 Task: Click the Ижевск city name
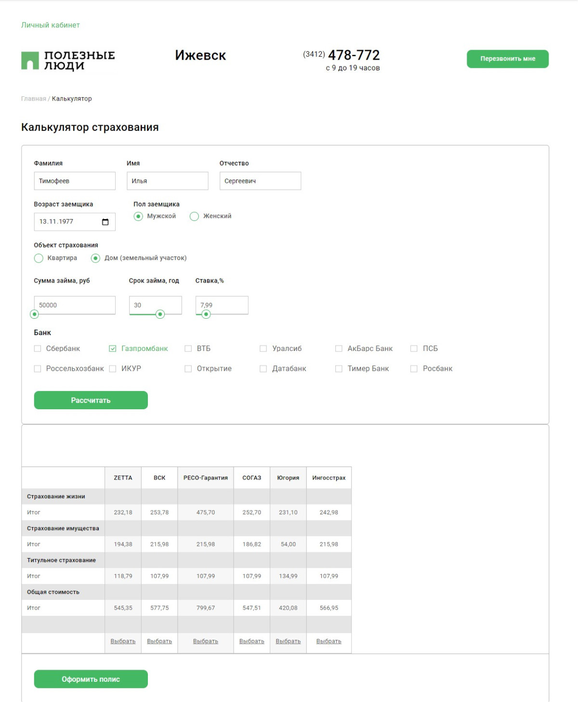click(200, 55)
